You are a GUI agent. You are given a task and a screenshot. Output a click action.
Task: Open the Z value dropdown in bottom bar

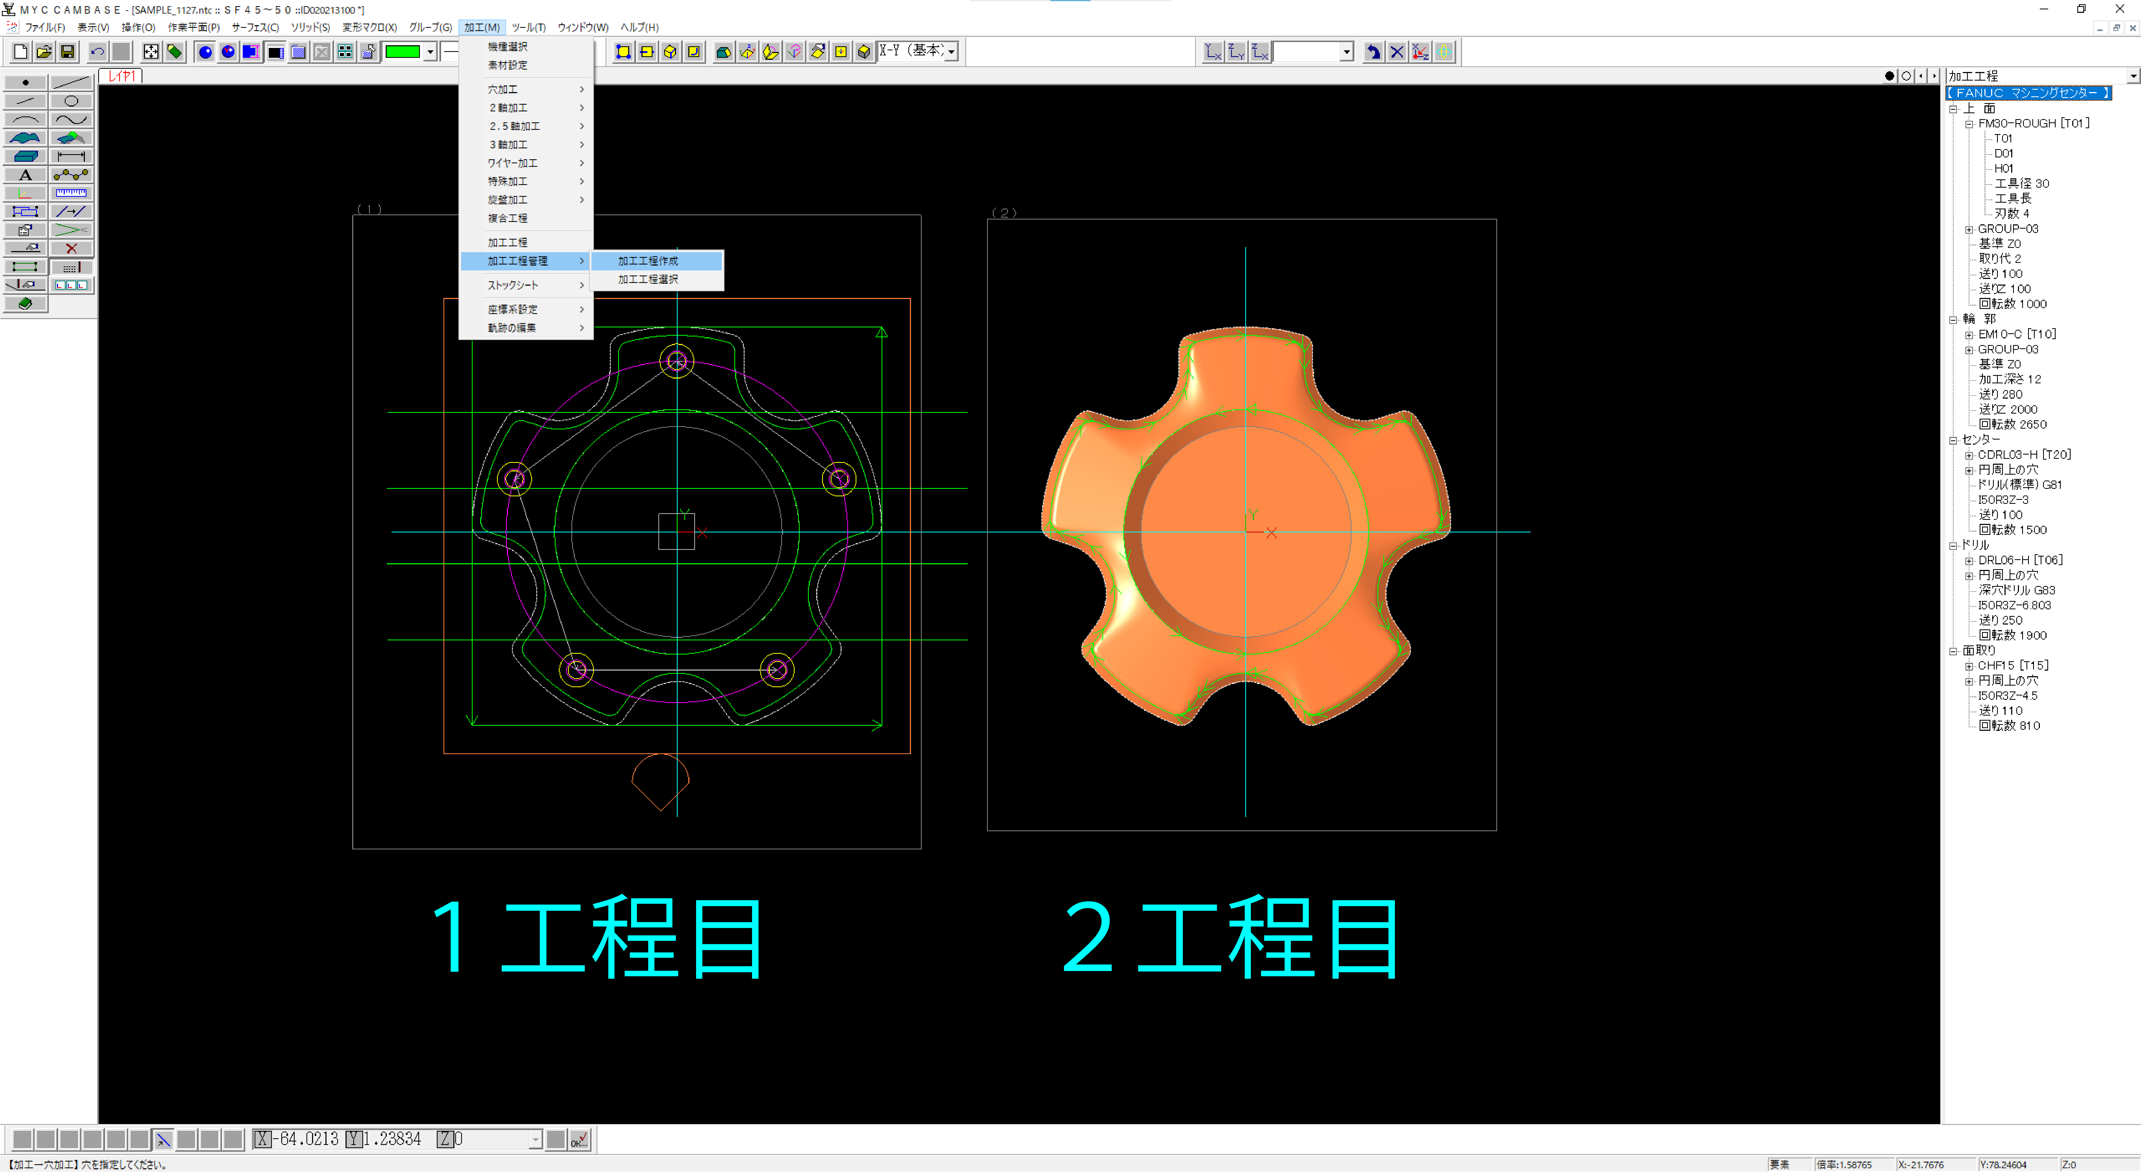point(535,1140)
